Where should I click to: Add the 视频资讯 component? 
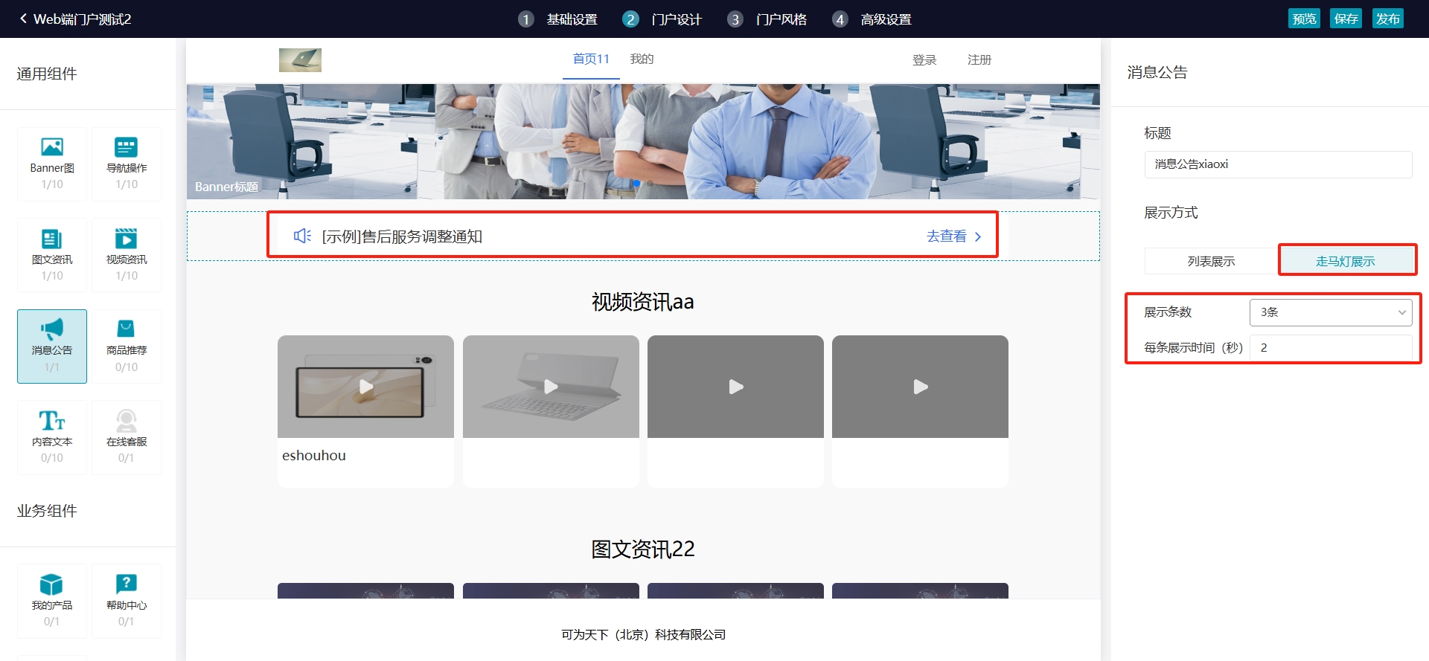[x=127, y=255]
